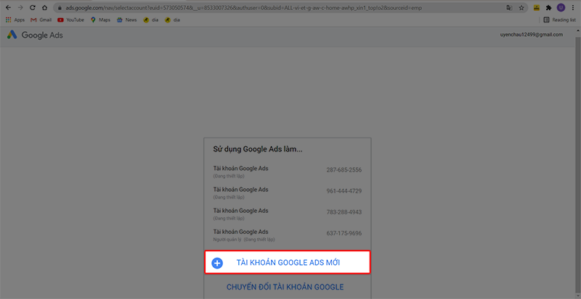Open the Chrome profile avatar

561,7
